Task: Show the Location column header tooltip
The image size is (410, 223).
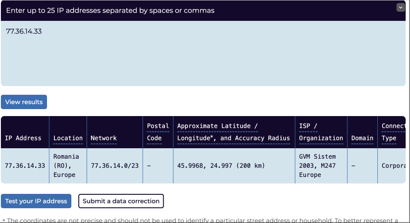Action: click(68, 138)
